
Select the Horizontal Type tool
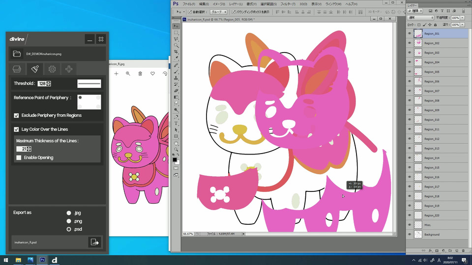(x=176, y=124)
